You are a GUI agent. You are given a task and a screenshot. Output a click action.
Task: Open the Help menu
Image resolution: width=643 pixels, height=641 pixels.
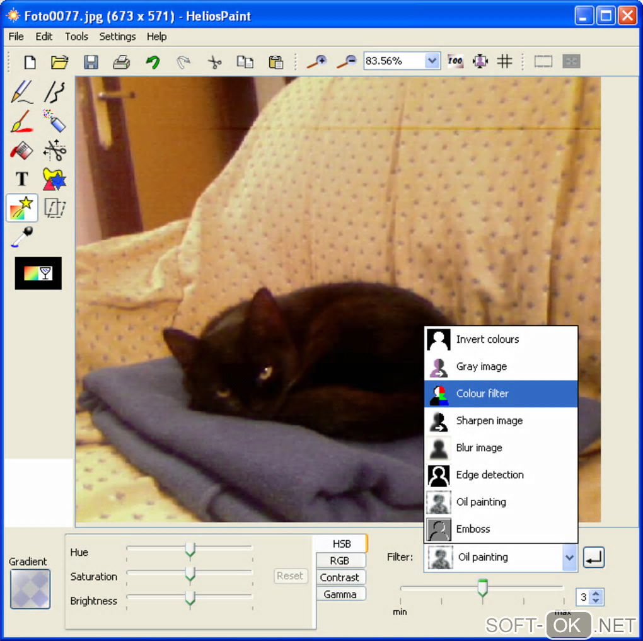(156, 37)
